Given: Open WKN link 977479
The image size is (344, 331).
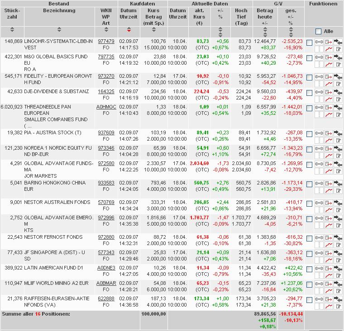Looking at the screenshot, I should tap(106, 41).
